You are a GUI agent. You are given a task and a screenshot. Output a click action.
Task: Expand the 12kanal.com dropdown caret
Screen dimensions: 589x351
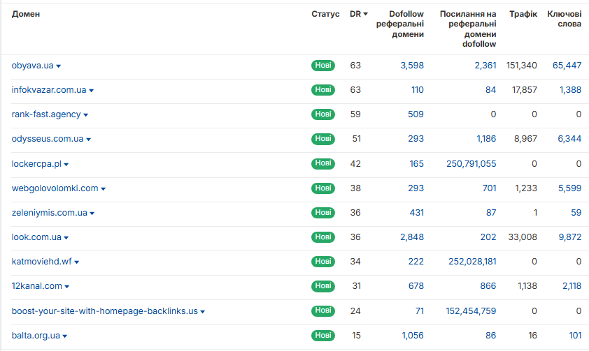pos(67,287)
